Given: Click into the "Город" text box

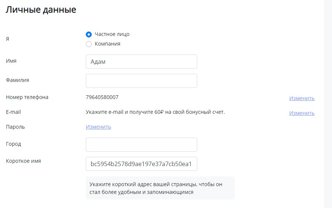Looking at the screenshot, I should 141,145.
